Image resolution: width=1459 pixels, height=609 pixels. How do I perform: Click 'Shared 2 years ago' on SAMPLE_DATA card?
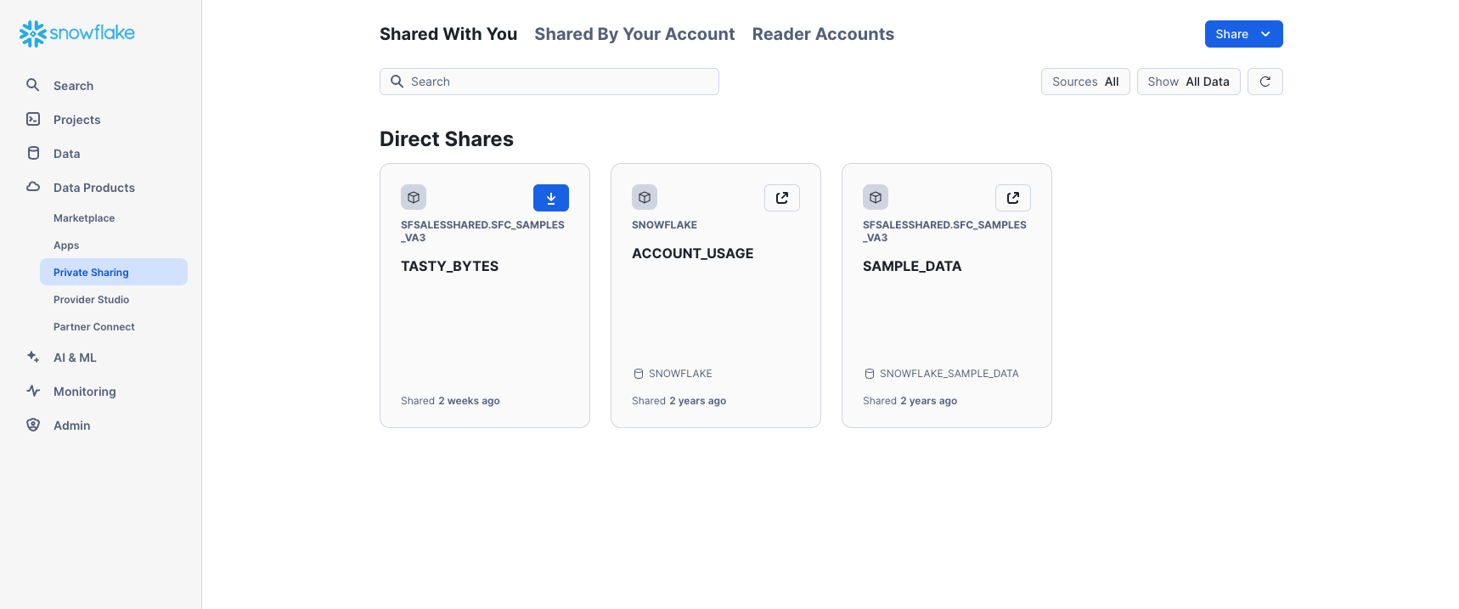point(910,401)
